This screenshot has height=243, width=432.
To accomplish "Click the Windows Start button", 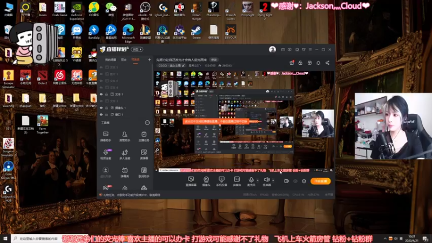I will click(5, 238).
